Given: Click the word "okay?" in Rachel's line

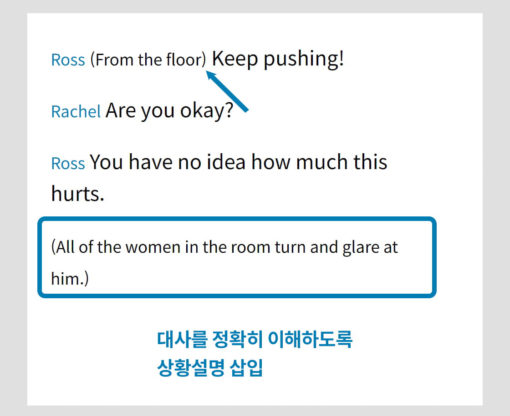Looking at the screenshot, I should point(207,111).
